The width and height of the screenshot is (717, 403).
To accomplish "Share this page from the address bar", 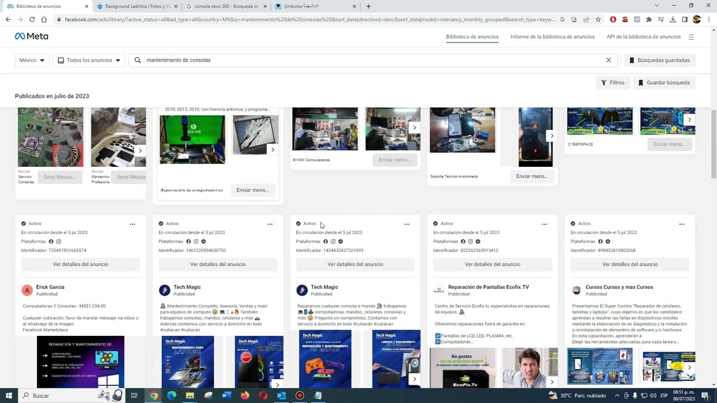I will tap(586, 20).
